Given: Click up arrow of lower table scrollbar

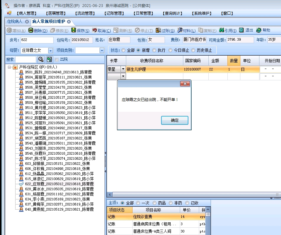Looking at the screenshot, I should (x=208, y=209).
